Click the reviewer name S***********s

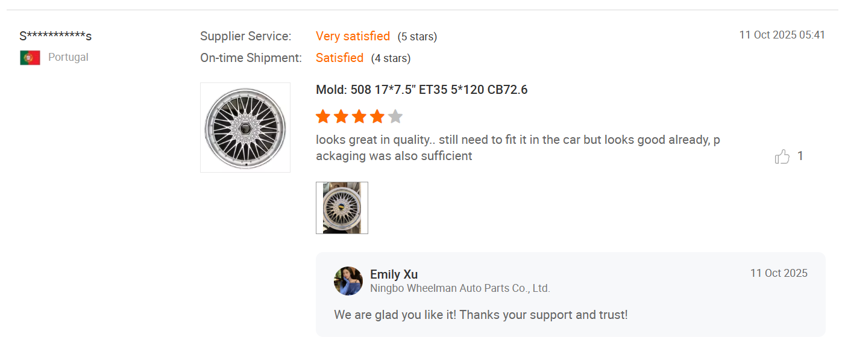(x=55, y=36)
